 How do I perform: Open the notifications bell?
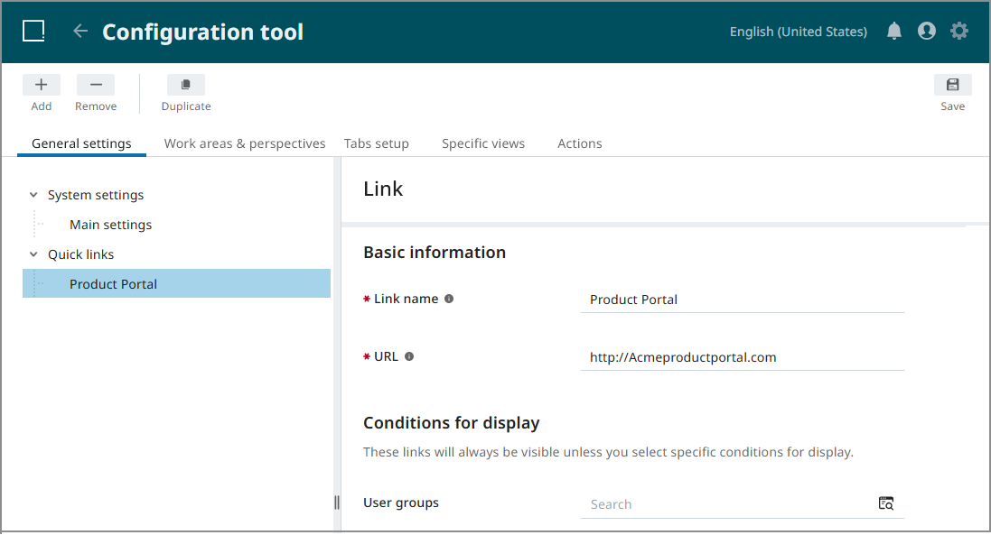[x=894, y=32]
